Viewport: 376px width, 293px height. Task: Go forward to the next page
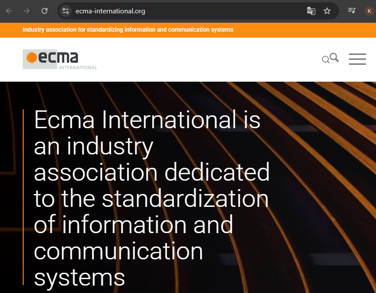(27, 11)
